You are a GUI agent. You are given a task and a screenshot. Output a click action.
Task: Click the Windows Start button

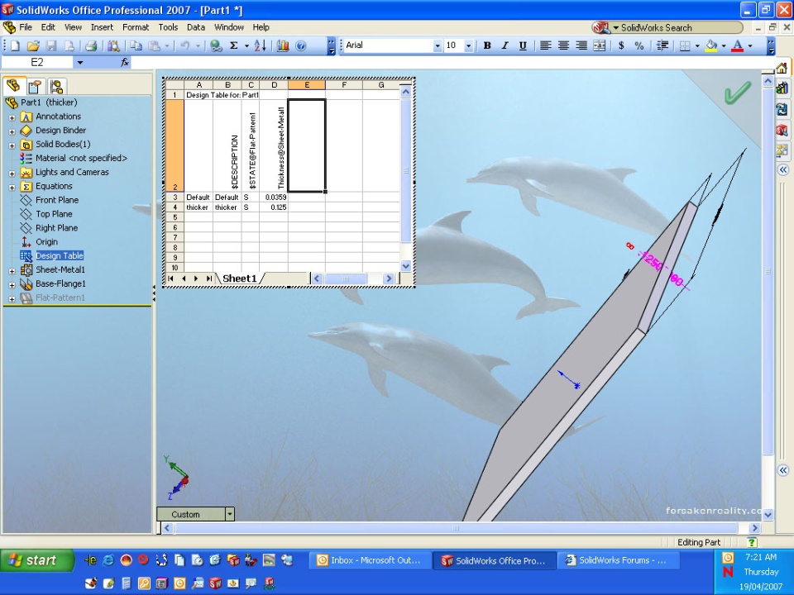click(x=33, y=560)
